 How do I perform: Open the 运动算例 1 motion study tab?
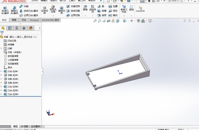pyautogui.click(x=36, y=126)
